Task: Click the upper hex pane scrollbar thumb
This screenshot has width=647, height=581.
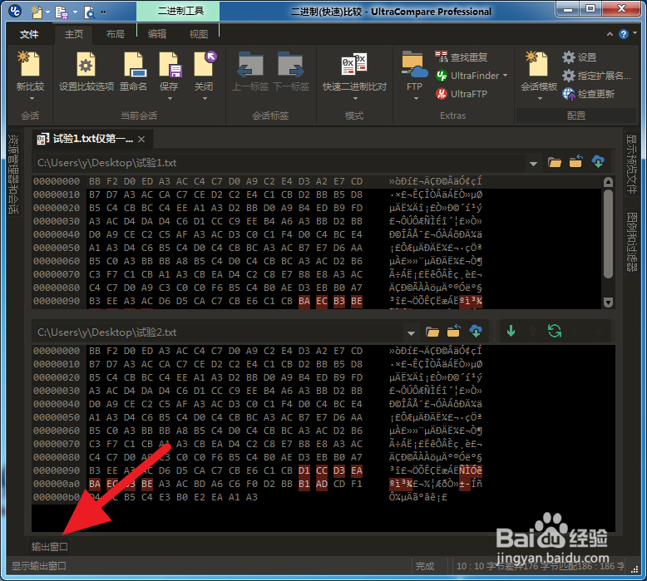Action: (x=608, y=233)
